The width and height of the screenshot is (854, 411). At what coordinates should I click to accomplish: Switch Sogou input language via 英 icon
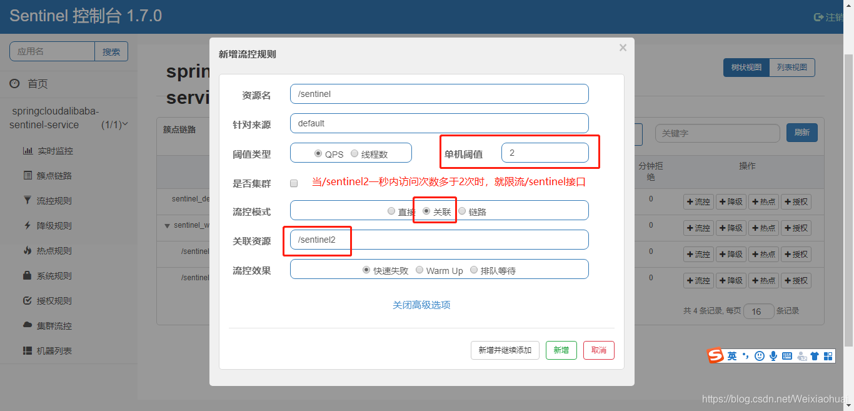pyautogui.click(x=732, y=356)
